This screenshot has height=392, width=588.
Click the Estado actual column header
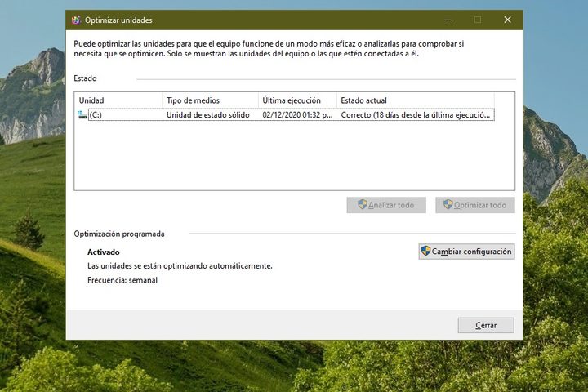(x=416, y=100)
